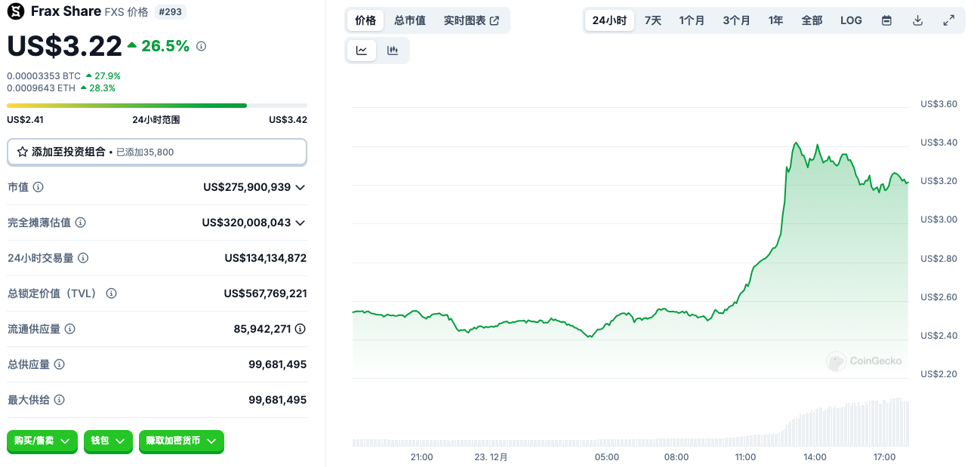Click the US$3.22 current price
Screen dimensions: 977x467
(64, 46)
